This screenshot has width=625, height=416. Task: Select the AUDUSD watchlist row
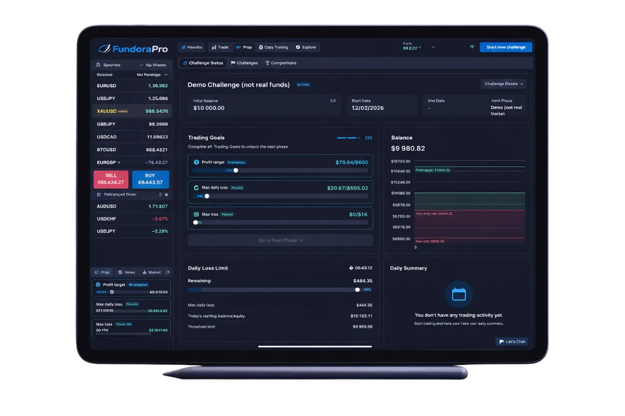pos(131,206)
